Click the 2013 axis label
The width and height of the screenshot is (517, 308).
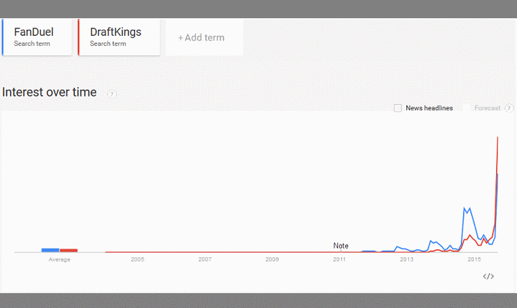pos(407,259)
